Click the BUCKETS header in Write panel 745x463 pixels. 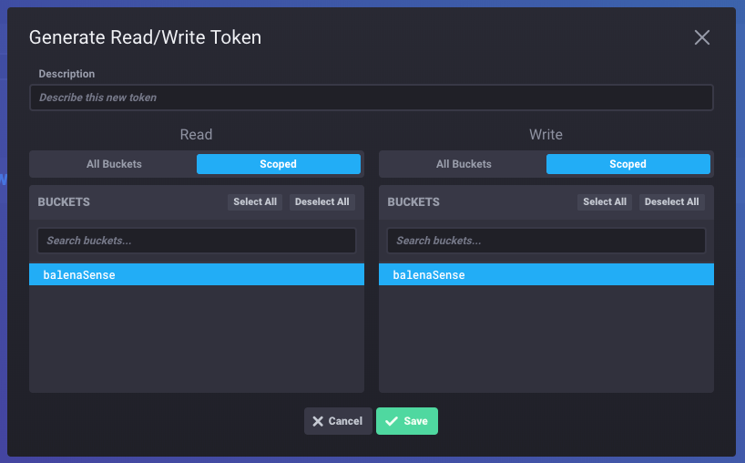413,201
